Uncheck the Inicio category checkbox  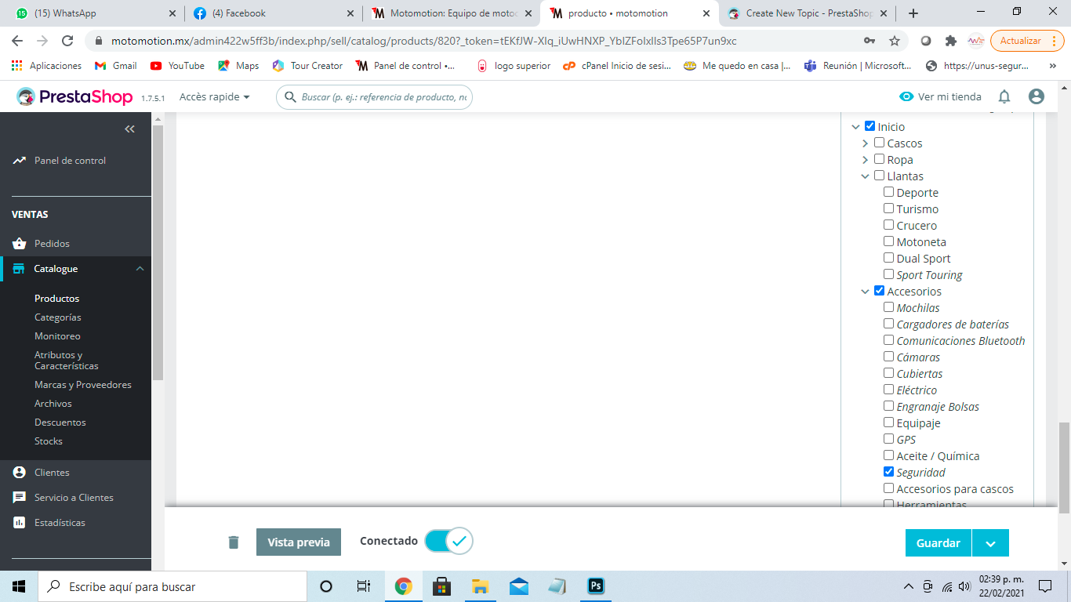click(870, 126)
